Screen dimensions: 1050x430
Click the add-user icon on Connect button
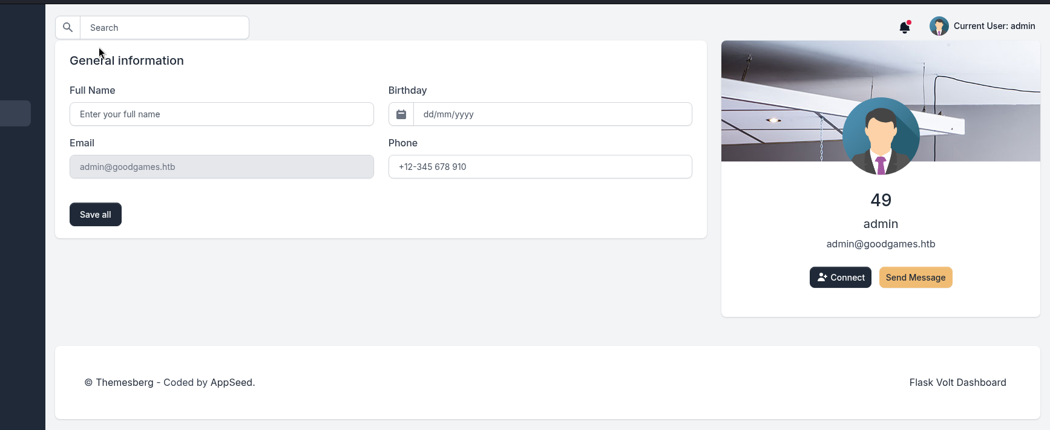[x=822, y=278]
